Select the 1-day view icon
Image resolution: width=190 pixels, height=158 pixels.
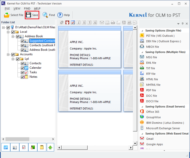78,22
